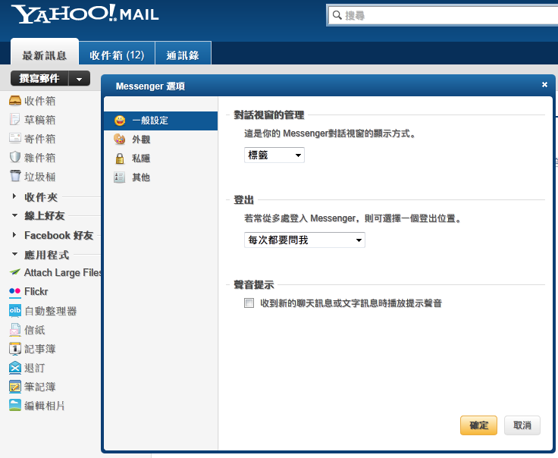Click the calendar icon beside 記事簿

point(15,349)
